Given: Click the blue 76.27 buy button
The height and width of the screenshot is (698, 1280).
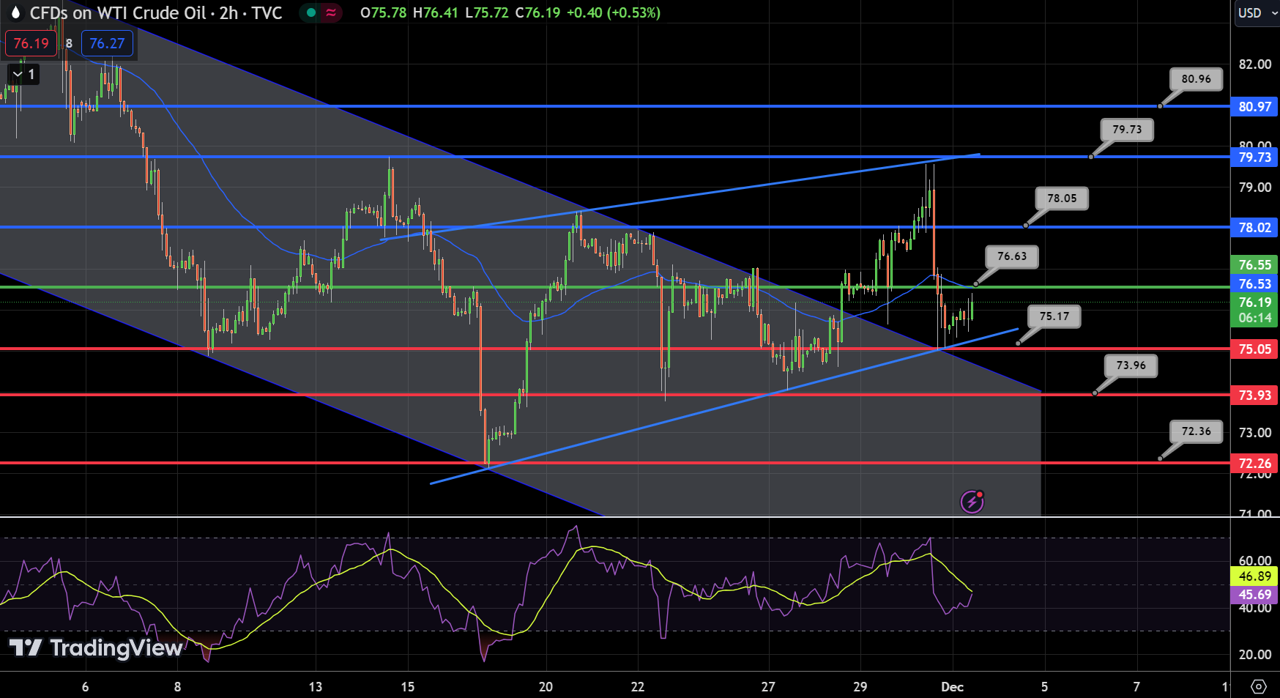Looking at the screenshot, I should coord(107,43).
